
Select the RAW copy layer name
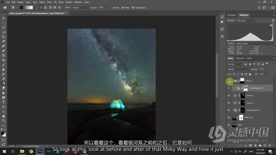[249, 118]
